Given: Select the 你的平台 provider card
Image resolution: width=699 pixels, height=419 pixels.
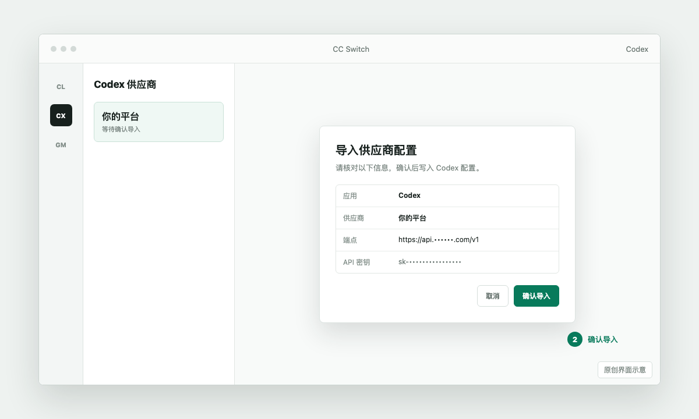Looking at the screenshot, I should pos(158,122).
